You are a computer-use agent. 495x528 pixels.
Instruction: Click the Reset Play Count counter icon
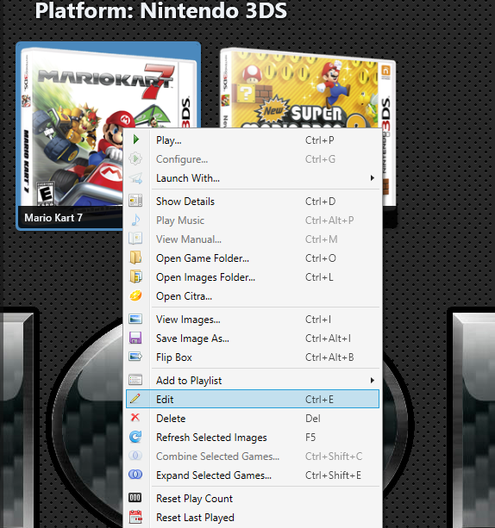[135, 498]
